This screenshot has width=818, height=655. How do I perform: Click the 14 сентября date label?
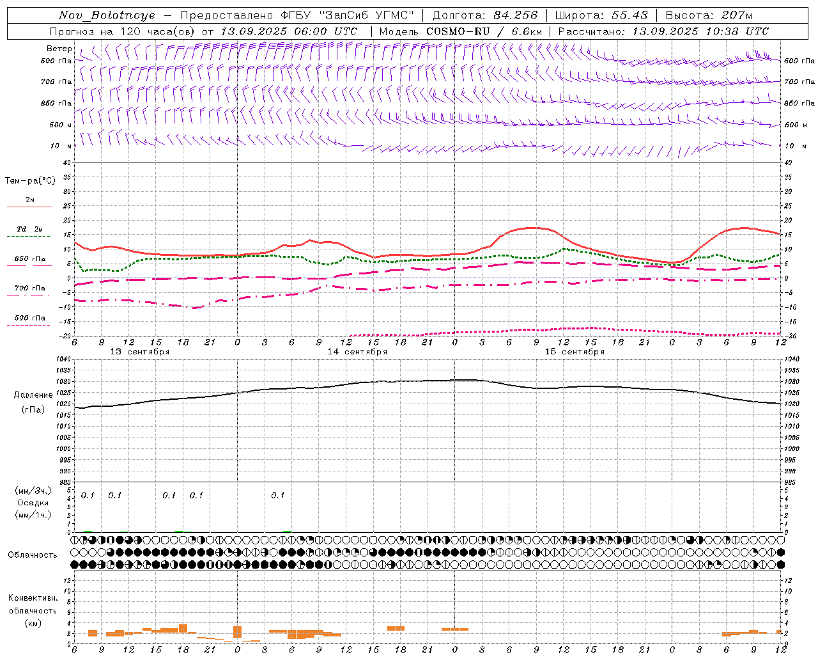click(x=357, y=352)
